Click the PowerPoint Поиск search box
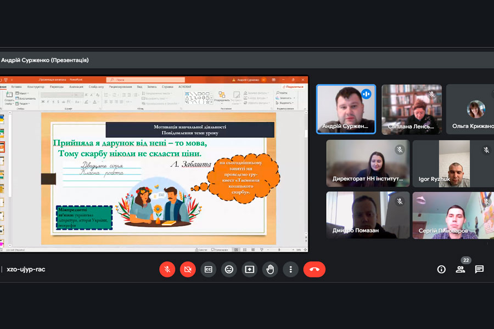This screenshot has width=494, height=329. (x=145, y=80)
